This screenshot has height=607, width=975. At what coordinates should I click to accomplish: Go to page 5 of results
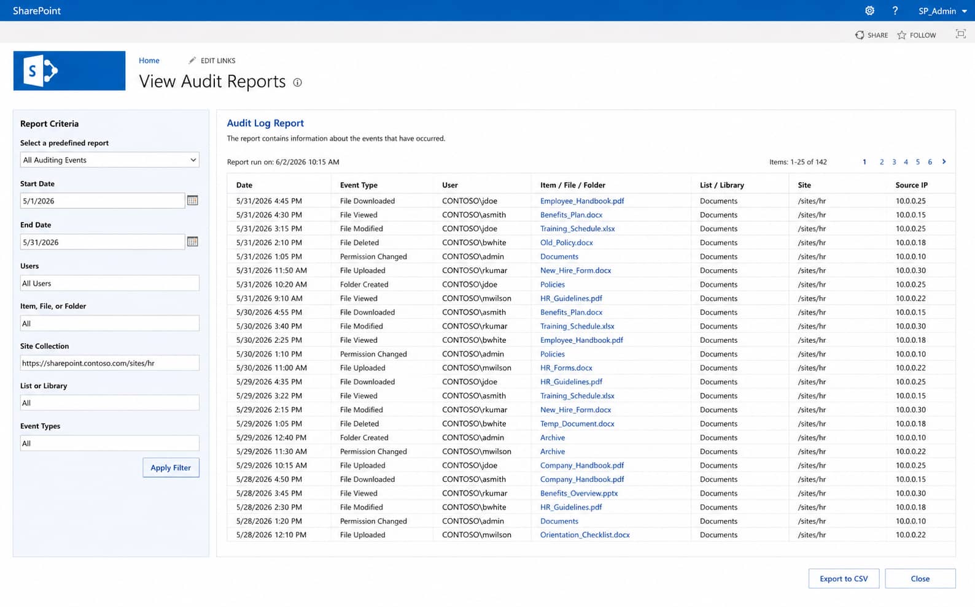[918, 162]
